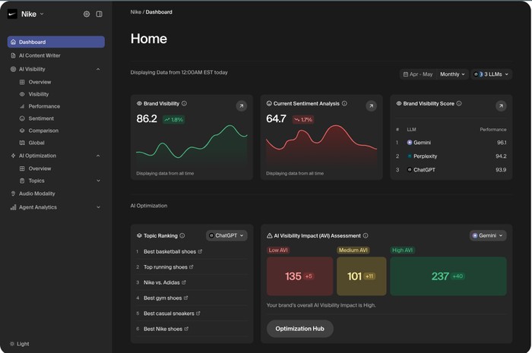Open the 3 LLMs filter dropdown
This screenshot has width=532, height=353.
pos(492,74)
